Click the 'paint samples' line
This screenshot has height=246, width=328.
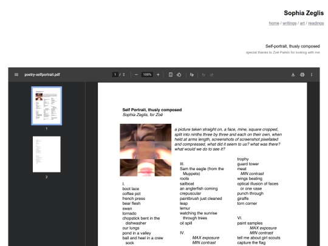[250, 223]
